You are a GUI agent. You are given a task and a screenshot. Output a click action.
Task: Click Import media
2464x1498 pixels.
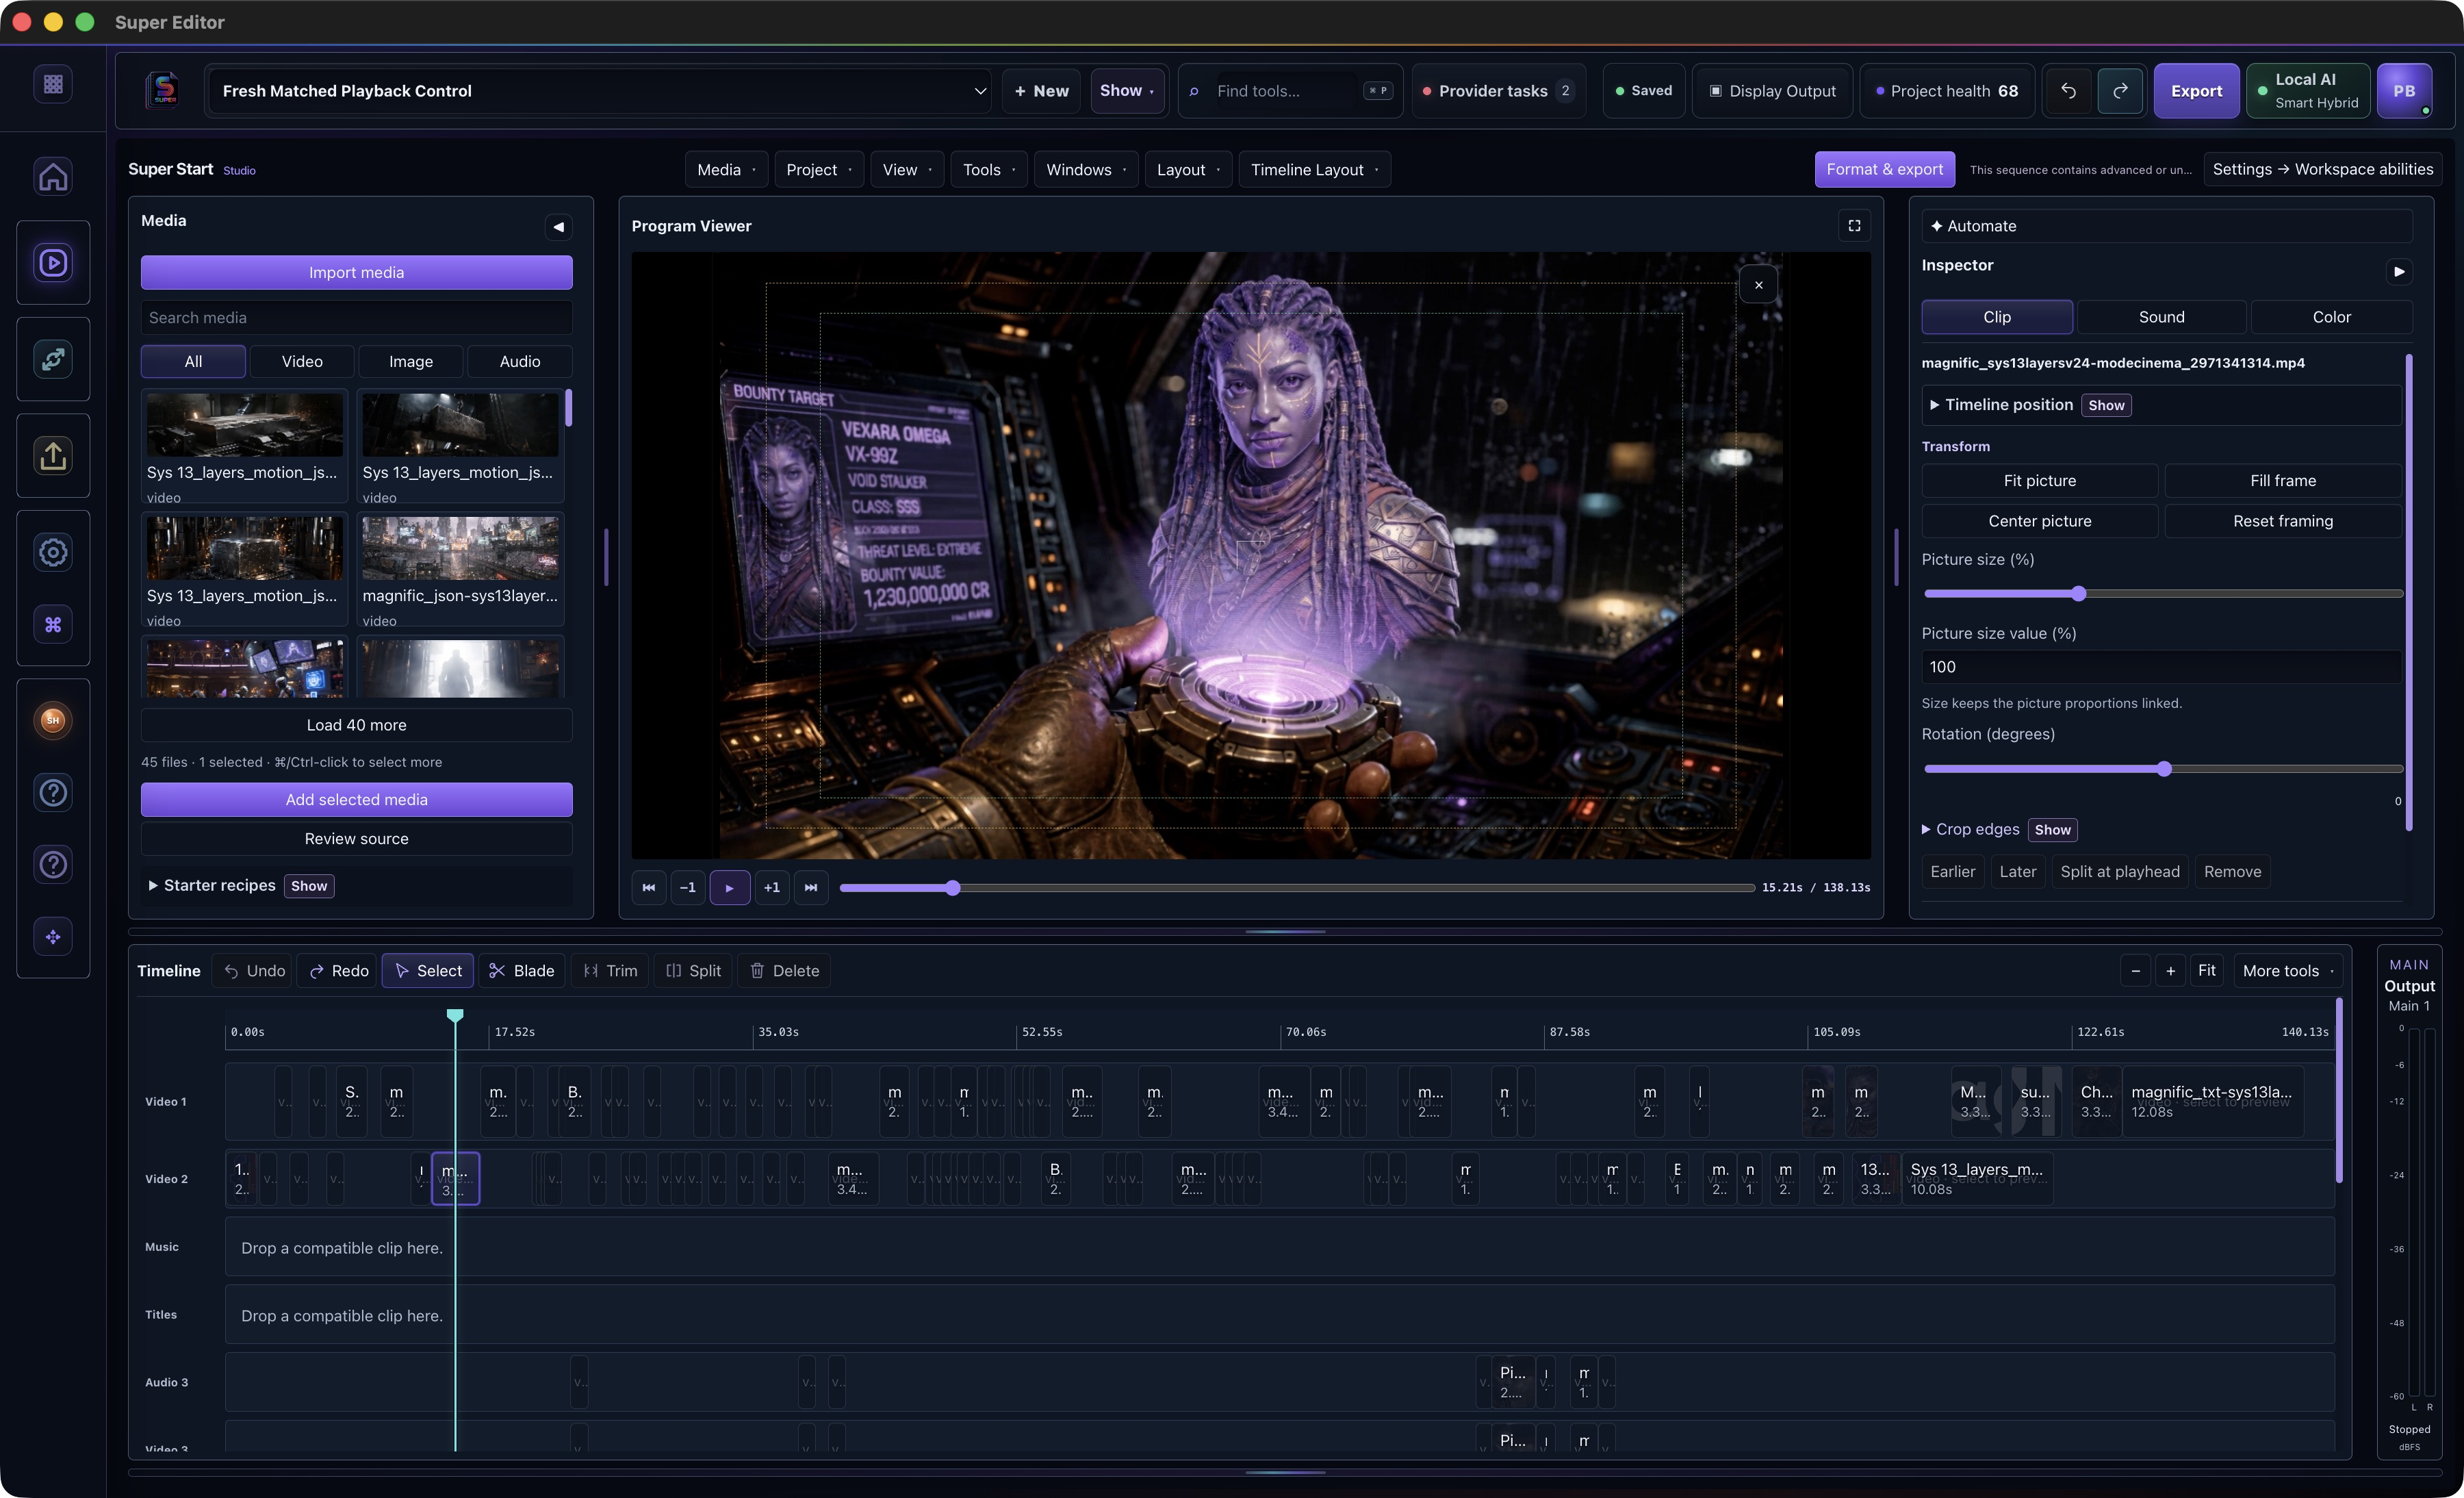356,272
